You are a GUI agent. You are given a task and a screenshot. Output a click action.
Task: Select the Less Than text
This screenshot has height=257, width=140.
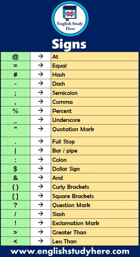tap(64, 241)
